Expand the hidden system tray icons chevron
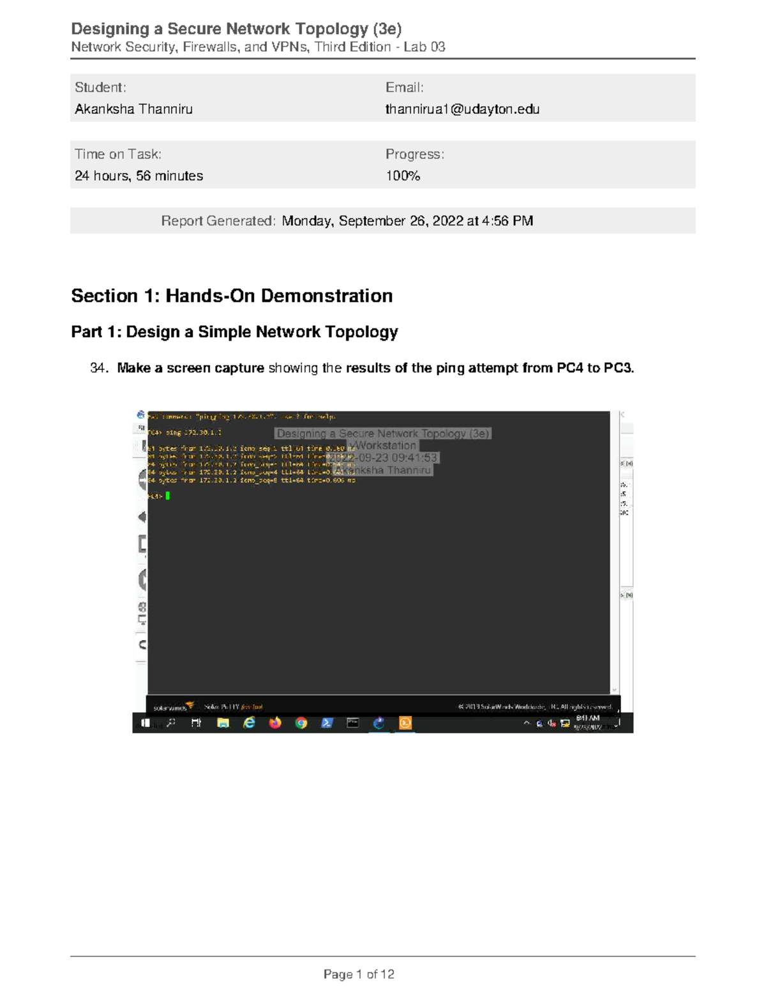 tap(527, 723)
